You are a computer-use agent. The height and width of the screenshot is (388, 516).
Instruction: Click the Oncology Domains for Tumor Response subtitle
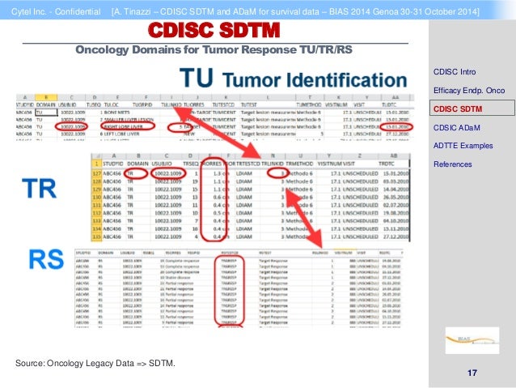[214, 49]
